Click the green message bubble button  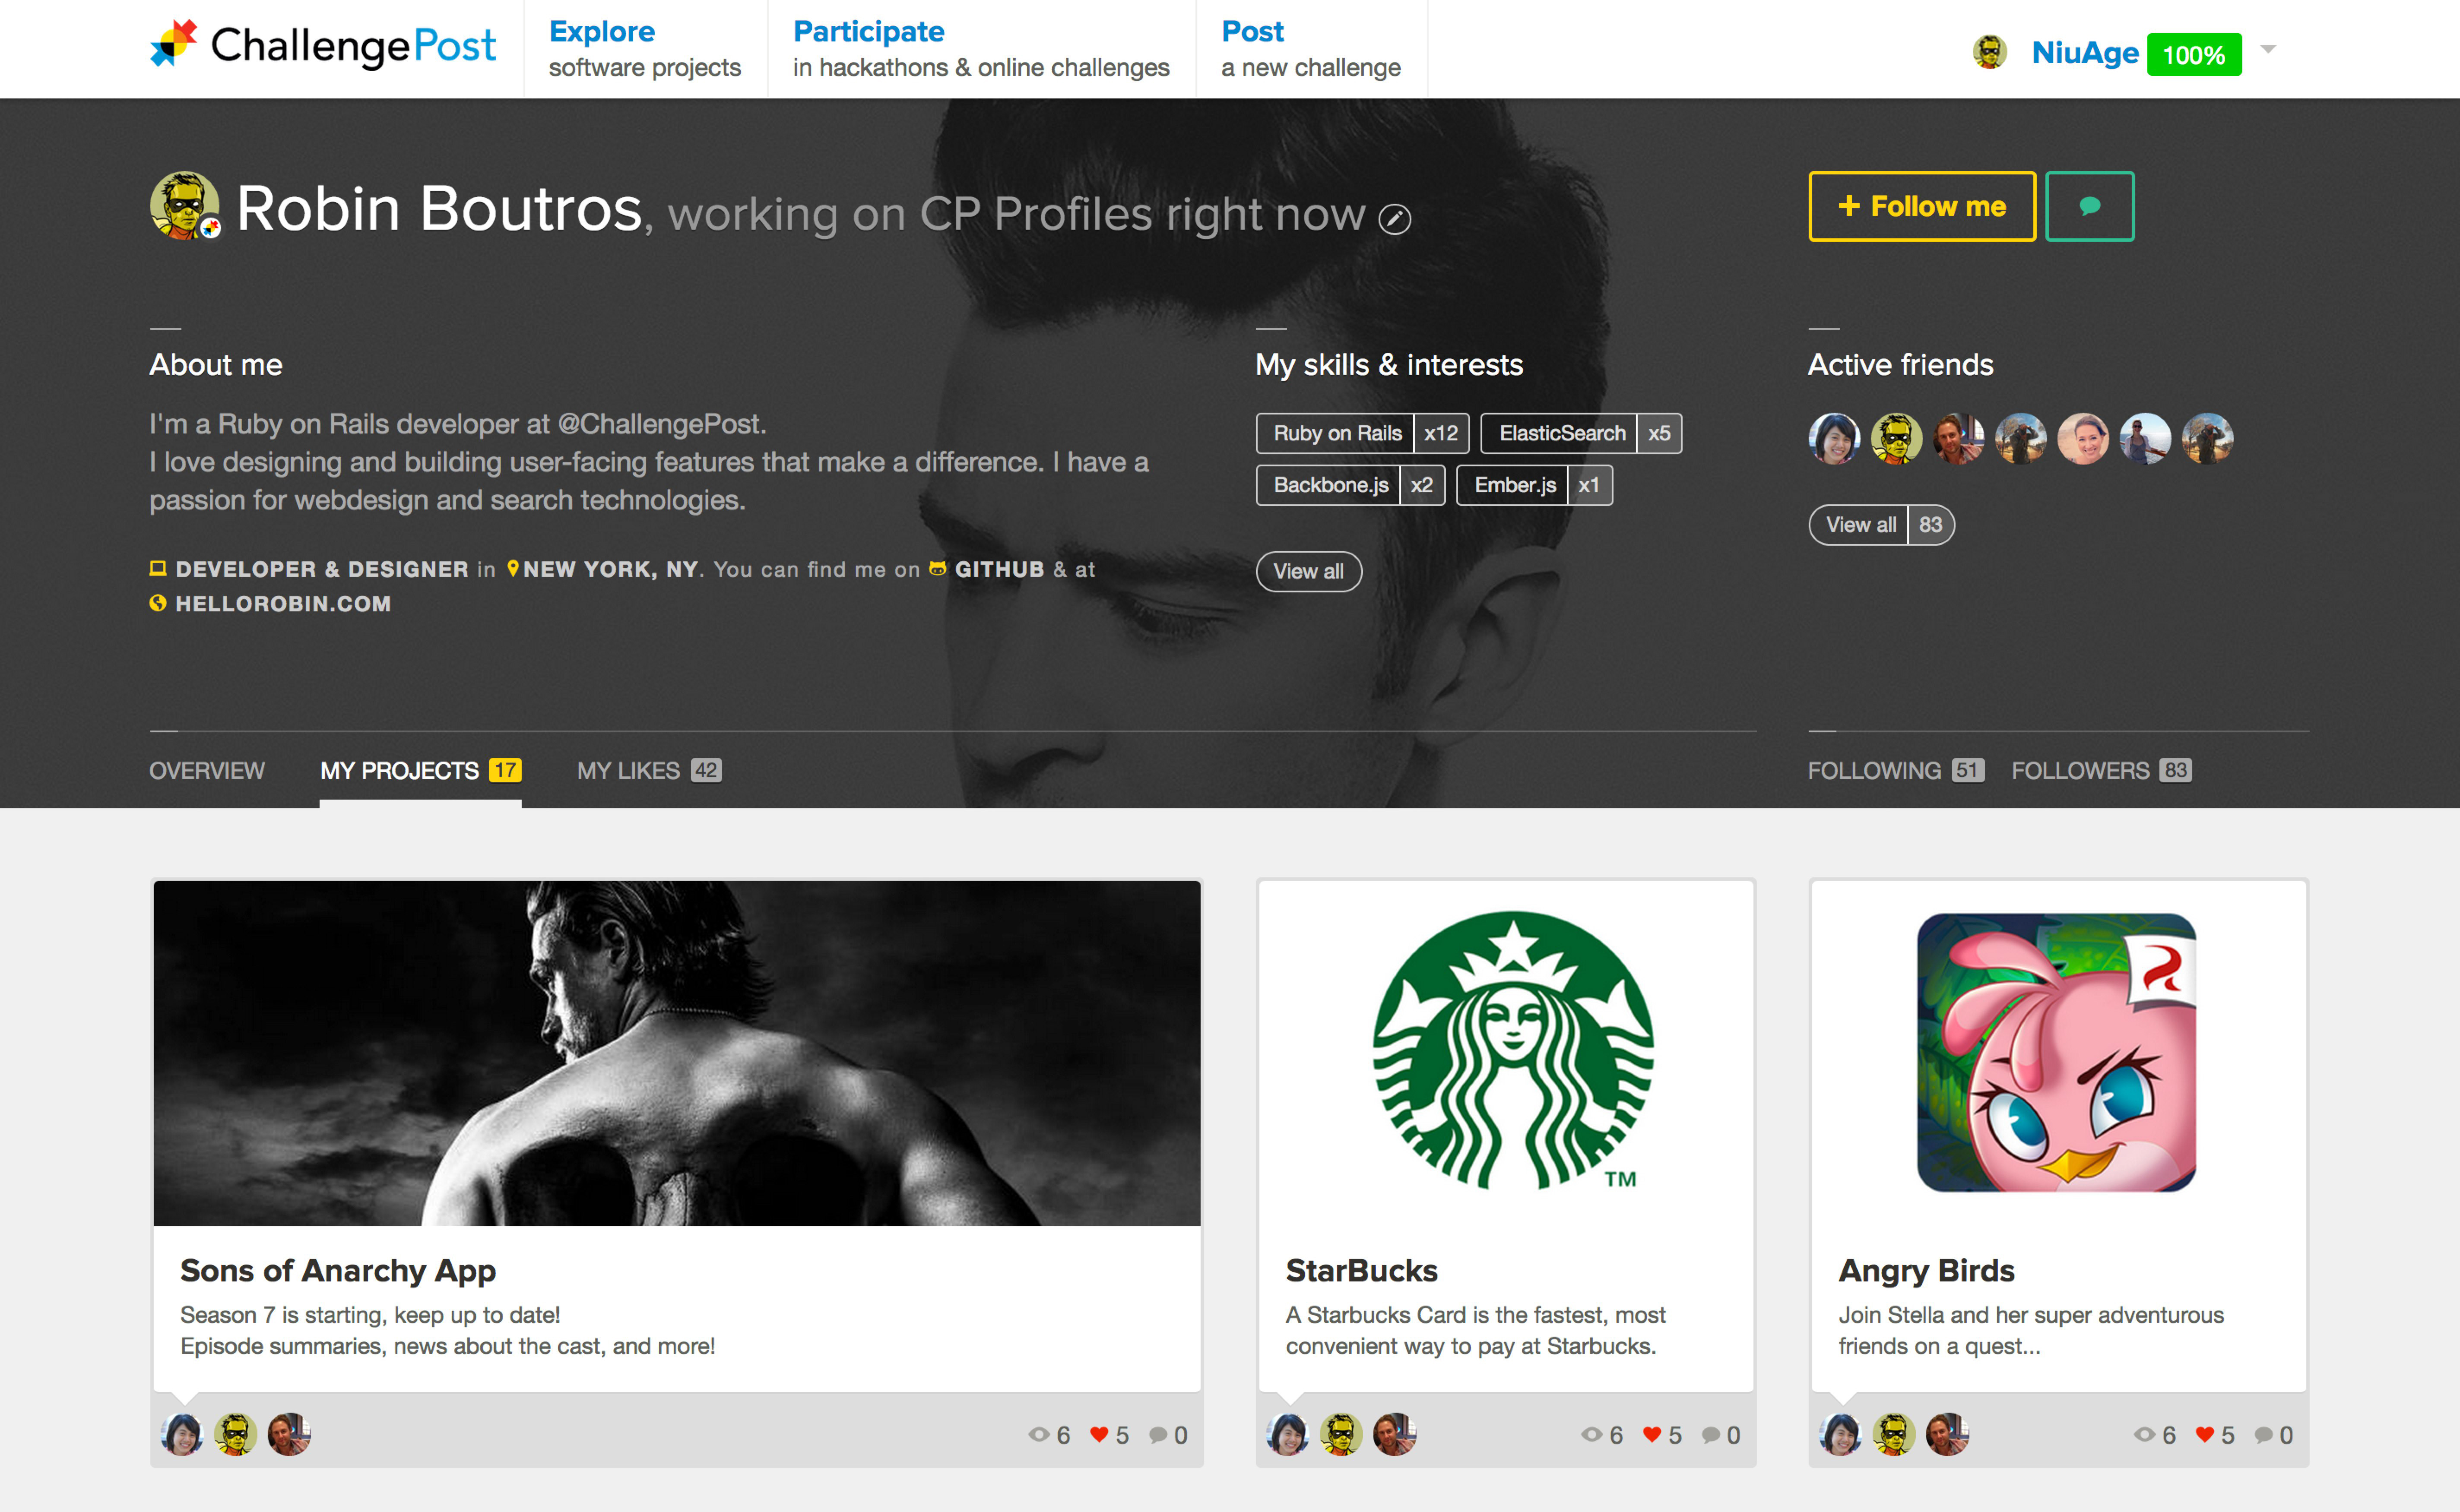click(x=2089, y=206)
